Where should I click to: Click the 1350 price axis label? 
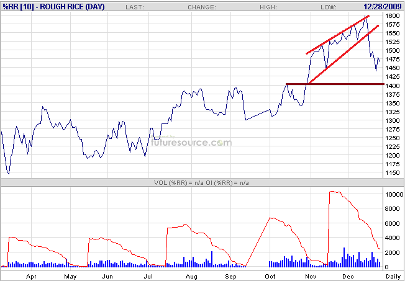click(x=392, y=103)
